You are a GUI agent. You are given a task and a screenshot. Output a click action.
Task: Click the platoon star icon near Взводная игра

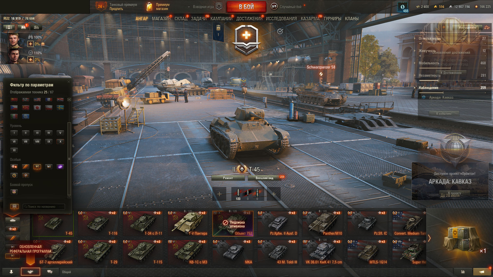point(219,6)
